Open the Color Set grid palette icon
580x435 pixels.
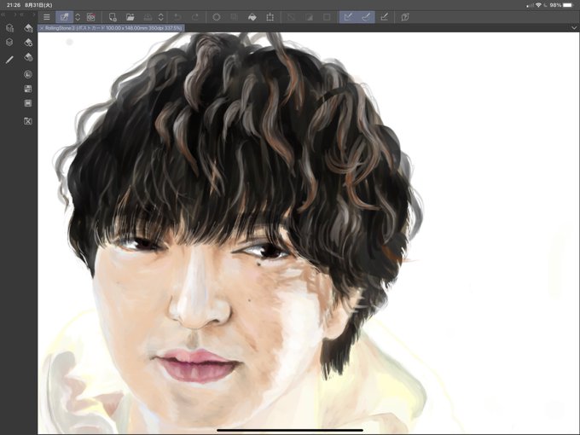(28, 89)
